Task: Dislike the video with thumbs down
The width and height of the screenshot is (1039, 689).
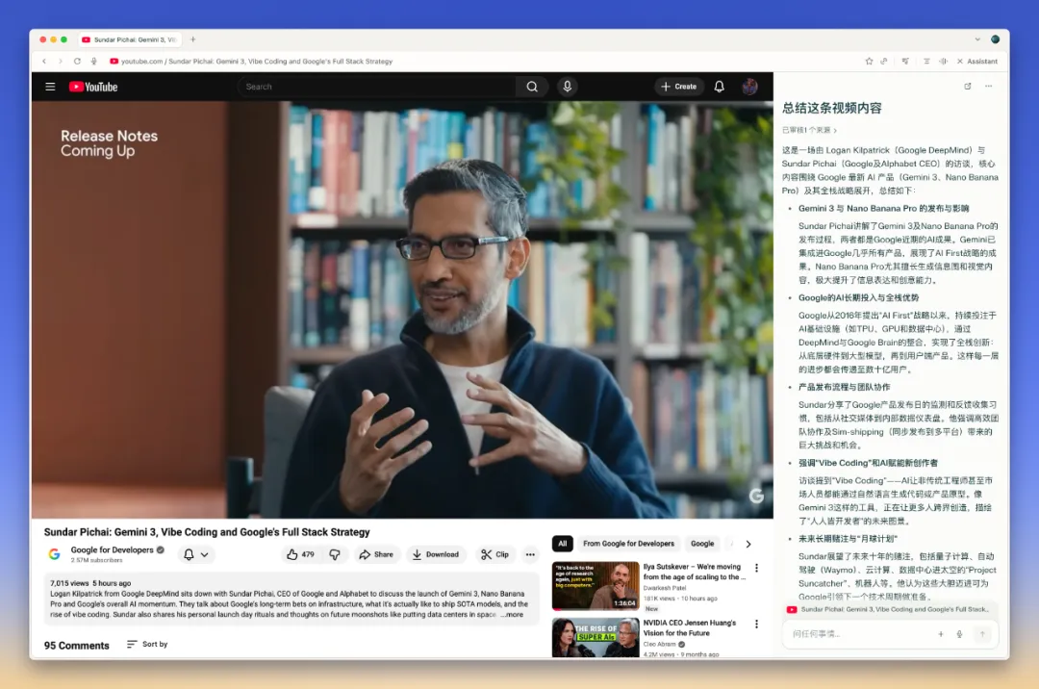Action: pyautogui.click(x=335, y=554)
